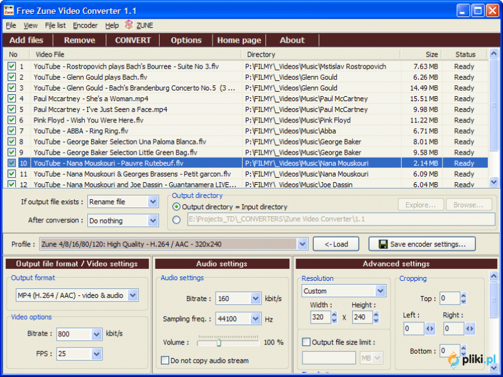
Task: Uncheck file 1 Rostropovich checkbox
Action: [12, 66]
